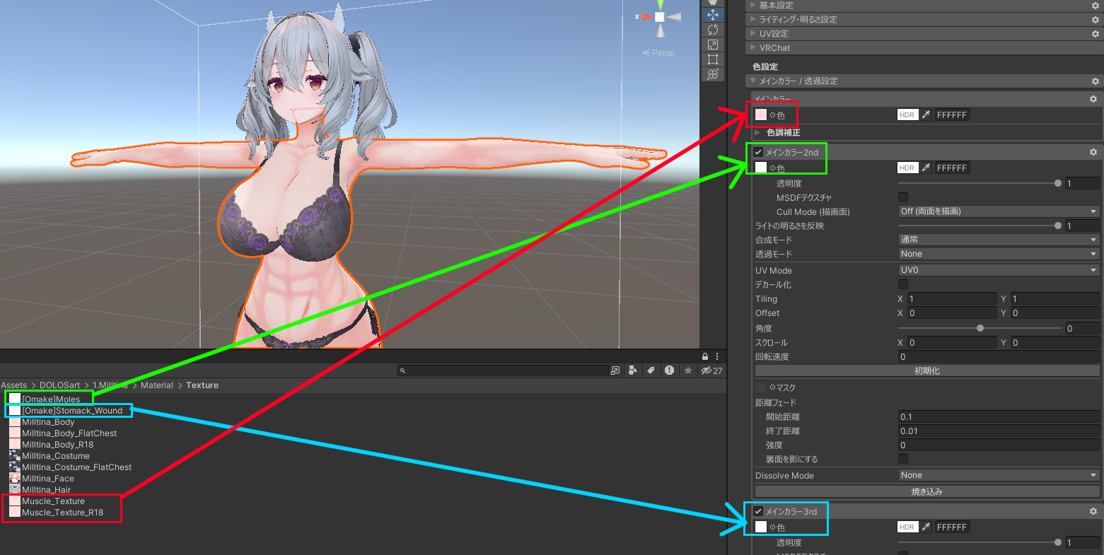This screenshot has height=555, width=1104.
Task: Navigate to Material in the breadcrumb
Action: [x=157, y=385]
